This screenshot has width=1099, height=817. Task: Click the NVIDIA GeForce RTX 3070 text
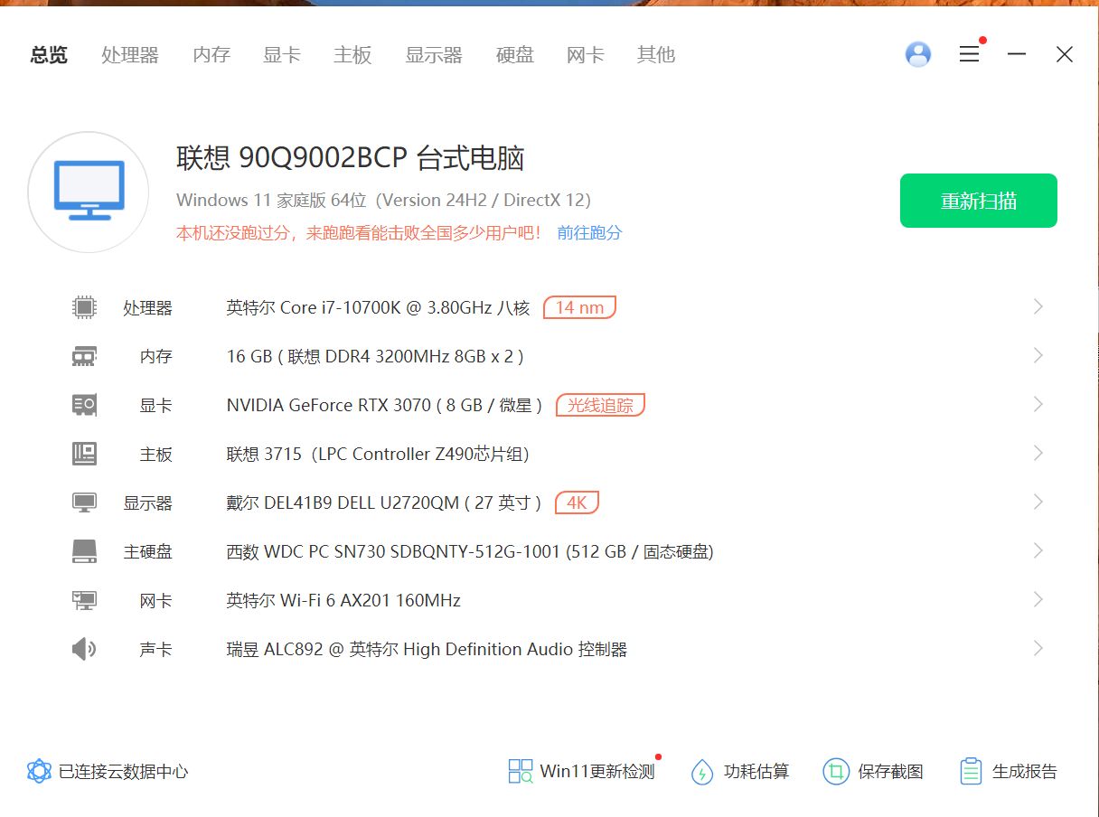384,405
